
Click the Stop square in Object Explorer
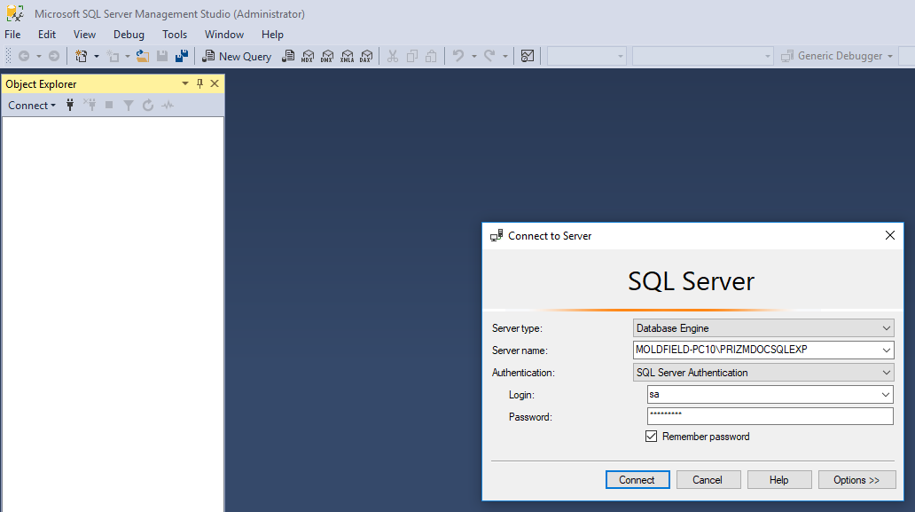coord(109,105)
